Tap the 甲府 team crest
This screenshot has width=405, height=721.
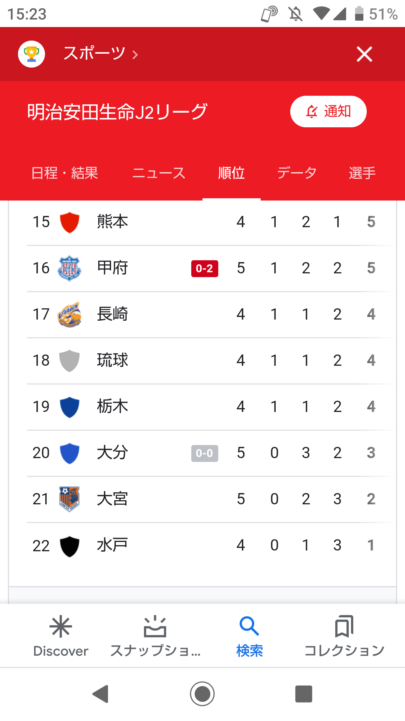pos(69,268)
